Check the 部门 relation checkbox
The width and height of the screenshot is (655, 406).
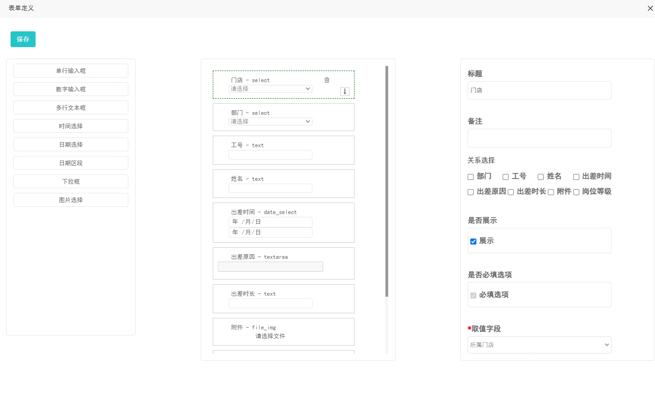[471, 177]
